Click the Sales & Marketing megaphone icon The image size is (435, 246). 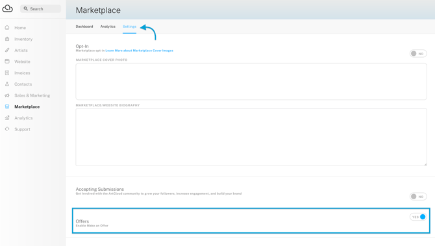7,95
